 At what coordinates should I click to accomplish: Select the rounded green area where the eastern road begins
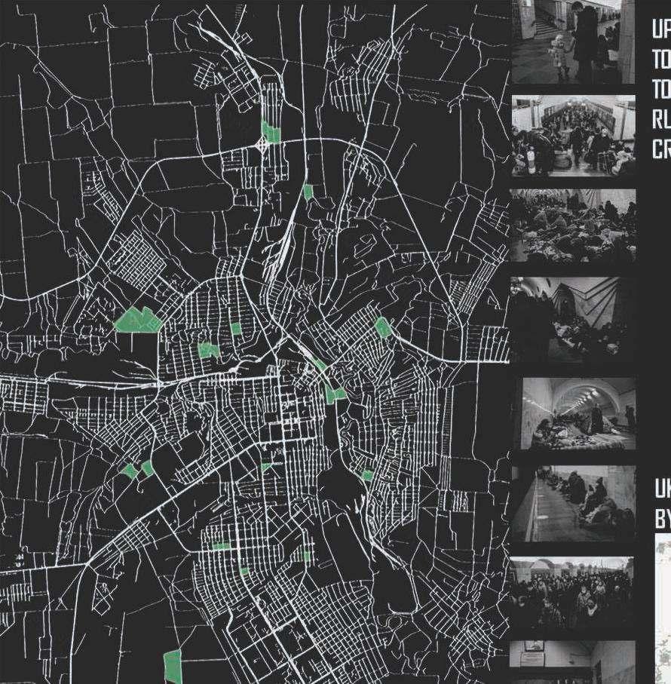(x=383, y=327)
